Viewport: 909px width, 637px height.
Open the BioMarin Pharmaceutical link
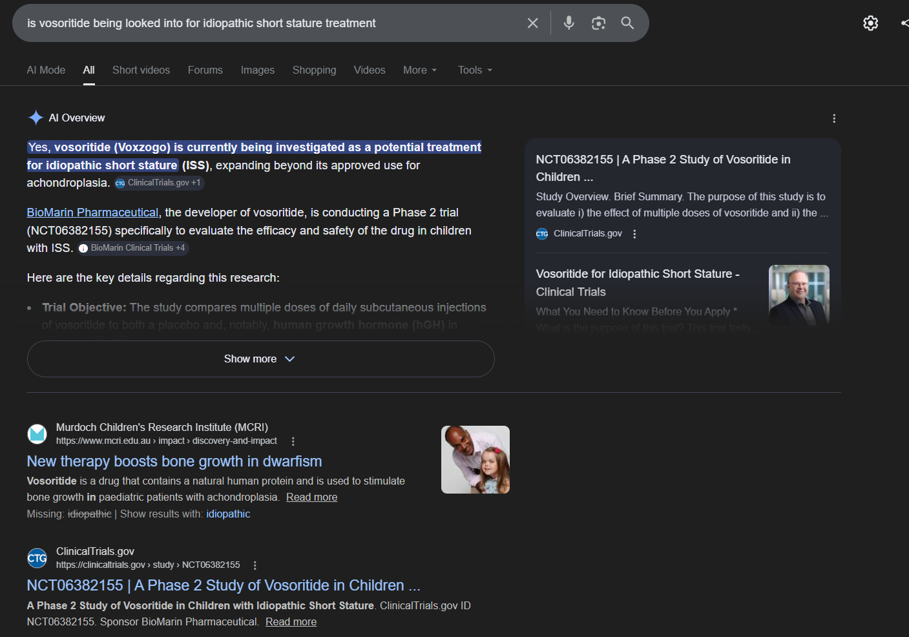92,213
